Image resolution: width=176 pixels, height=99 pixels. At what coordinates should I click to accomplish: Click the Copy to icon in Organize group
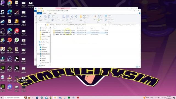pos(67,18)
